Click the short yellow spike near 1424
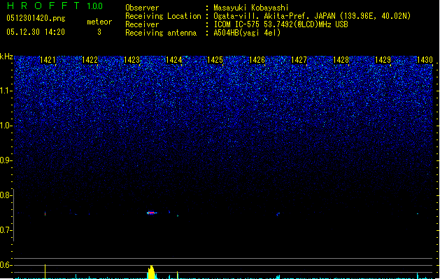This screenshot has width=440, height=279. (x=178, y=275)
